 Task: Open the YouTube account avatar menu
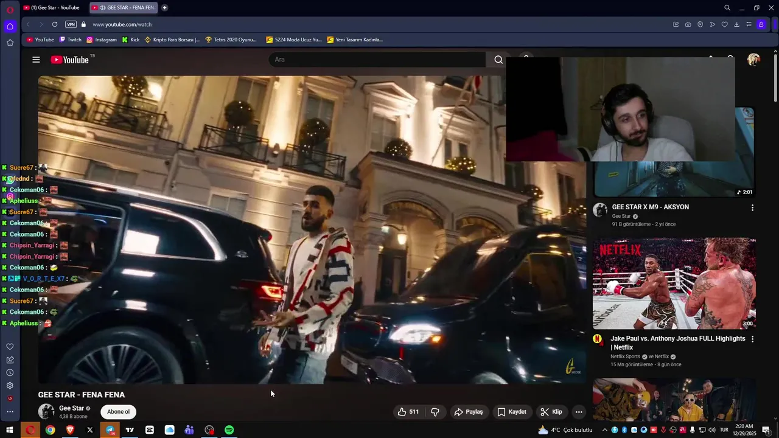coord(753,60)
